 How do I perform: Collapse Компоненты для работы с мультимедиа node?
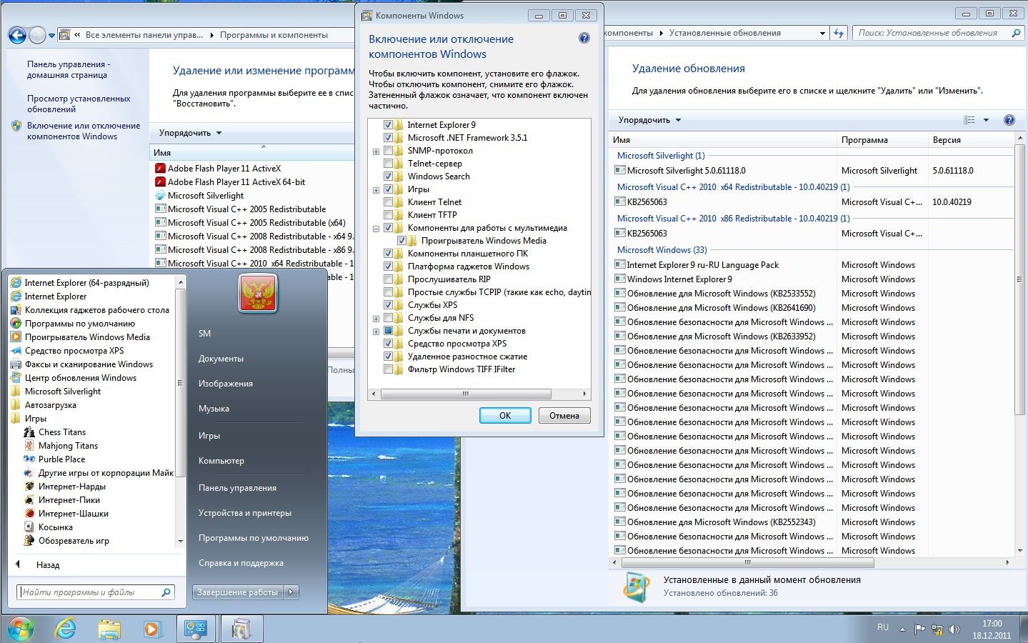376,229
